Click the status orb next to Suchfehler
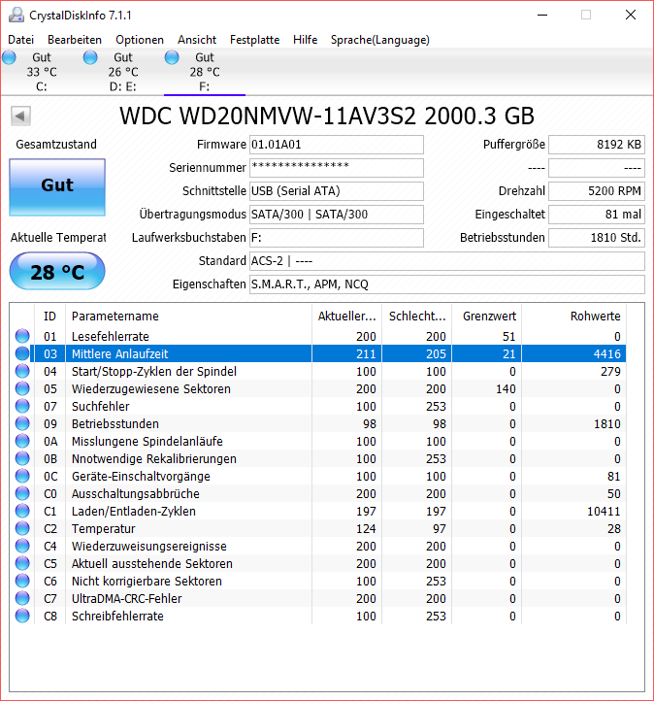654x701 pixels. click(x=22, y=406)
